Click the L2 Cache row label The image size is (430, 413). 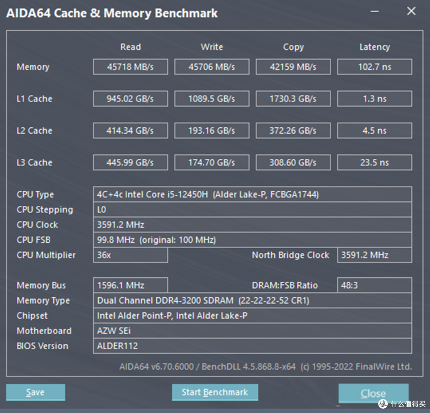click(x=34, y=131)
